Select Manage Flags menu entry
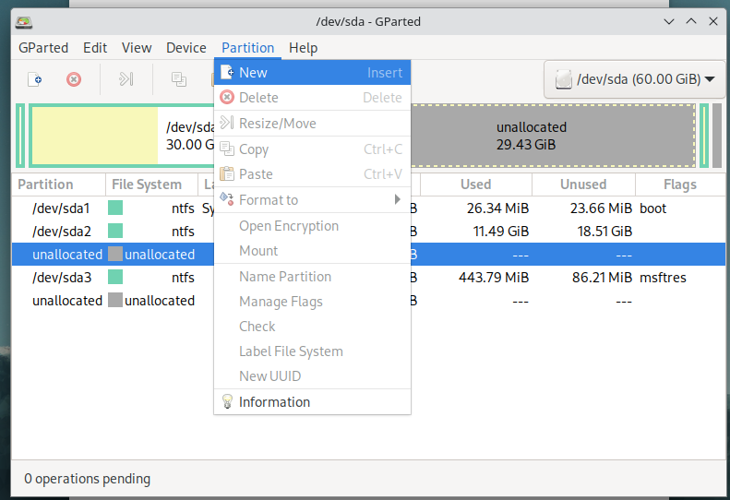The image size is (730, 500). pos(312,302)
